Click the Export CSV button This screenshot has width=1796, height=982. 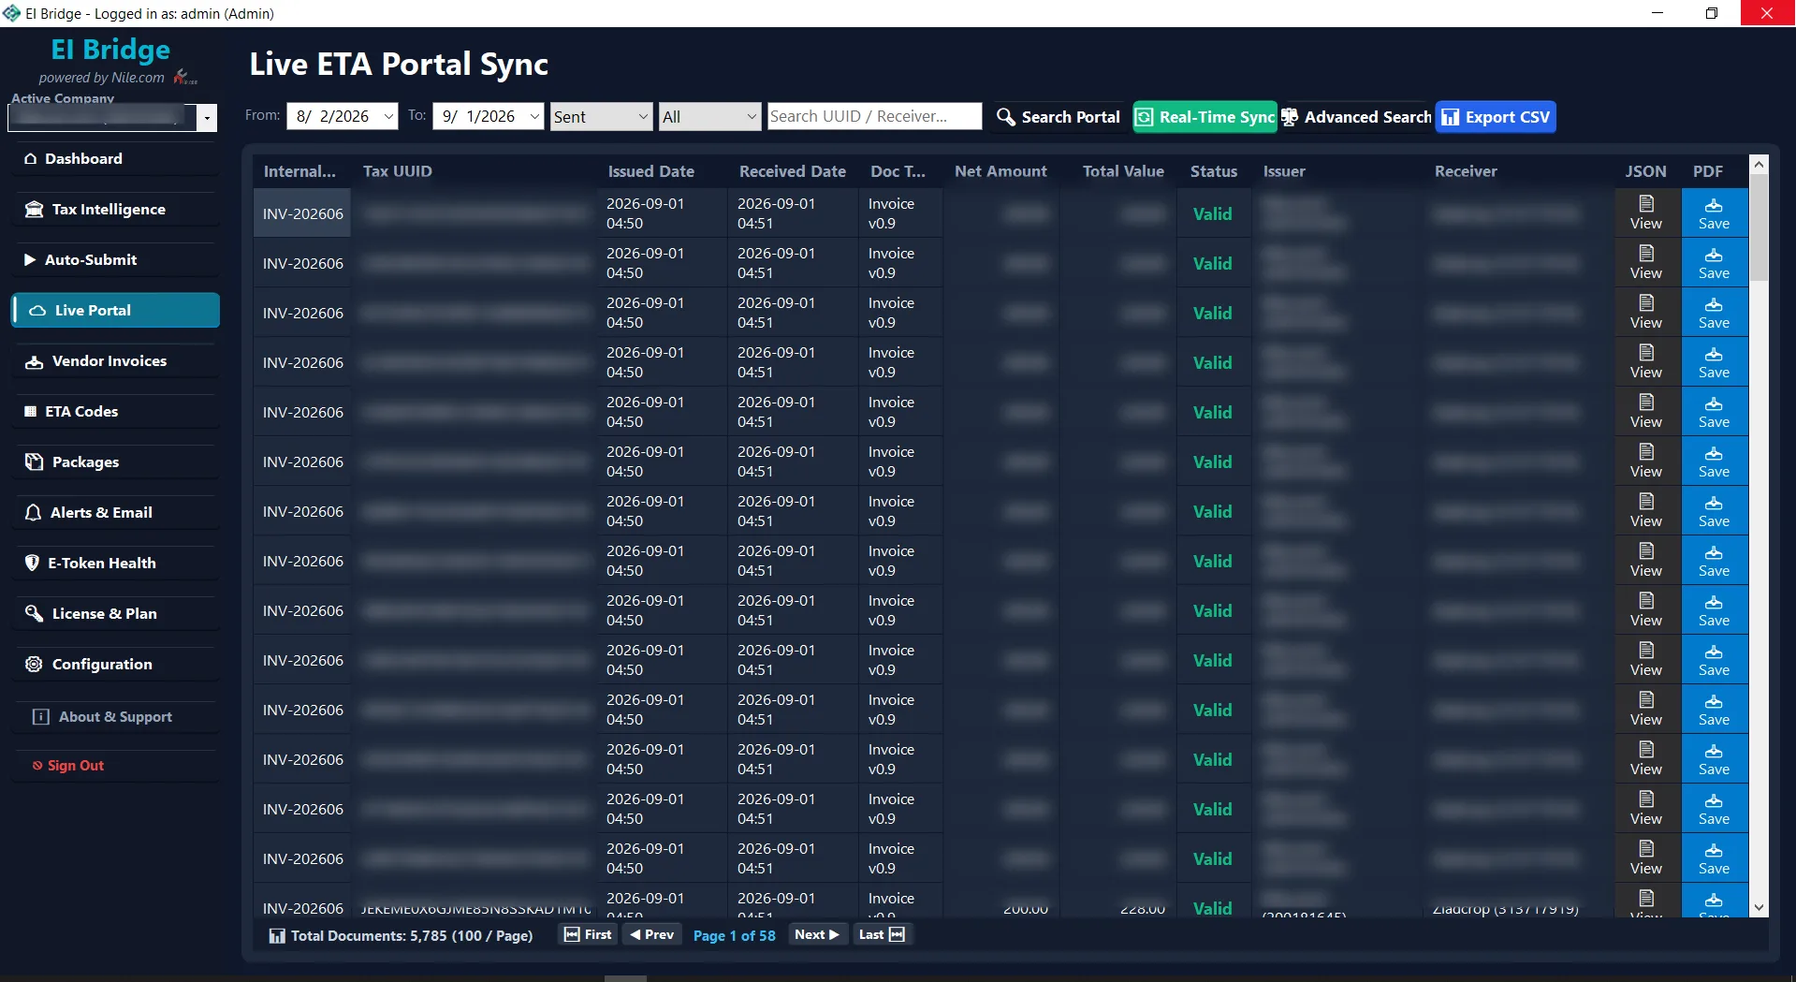[x=1496, y=117]
